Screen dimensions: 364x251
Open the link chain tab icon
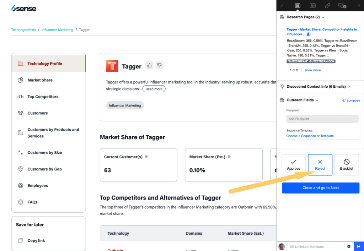coord(327,6)
